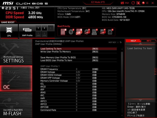Select the tRAS timing row
The image size is (157, 118).
point(78,93)
